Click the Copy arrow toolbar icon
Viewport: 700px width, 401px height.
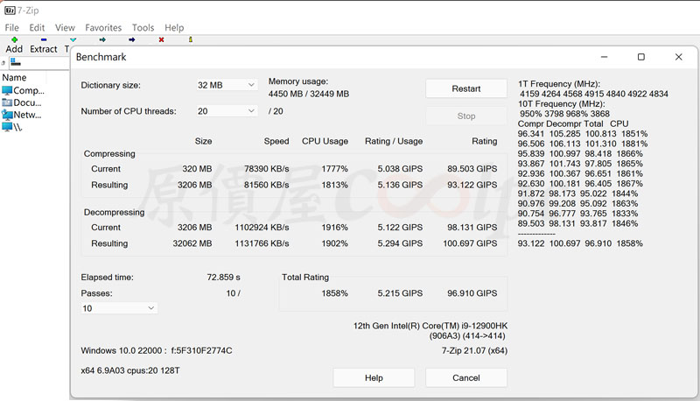coord(102,39)
